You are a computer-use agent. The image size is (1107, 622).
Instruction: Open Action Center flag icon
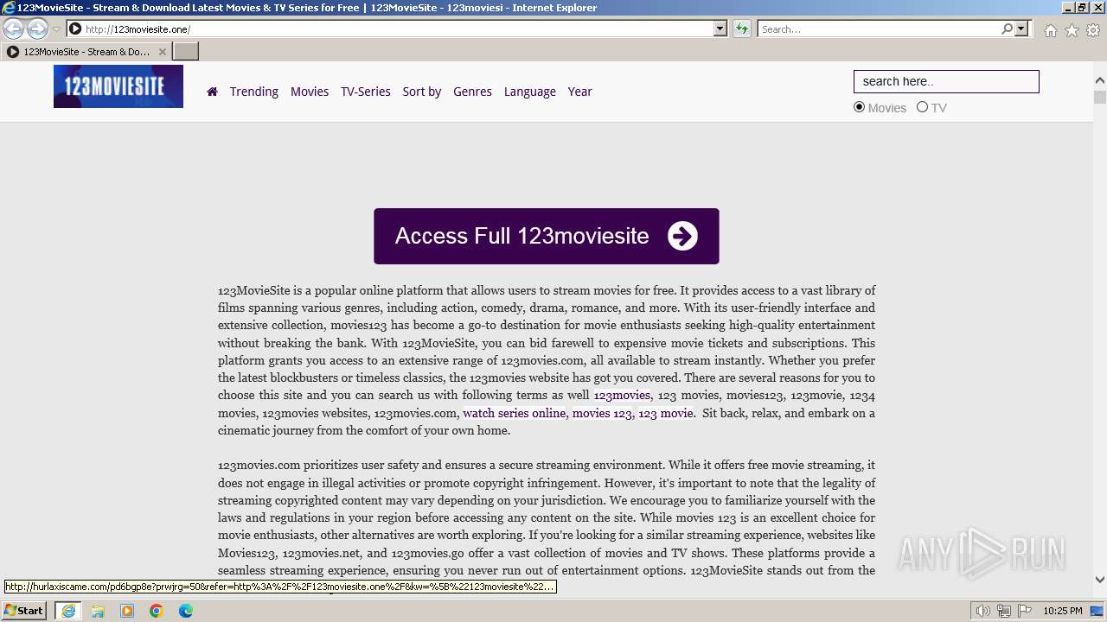1023,611
